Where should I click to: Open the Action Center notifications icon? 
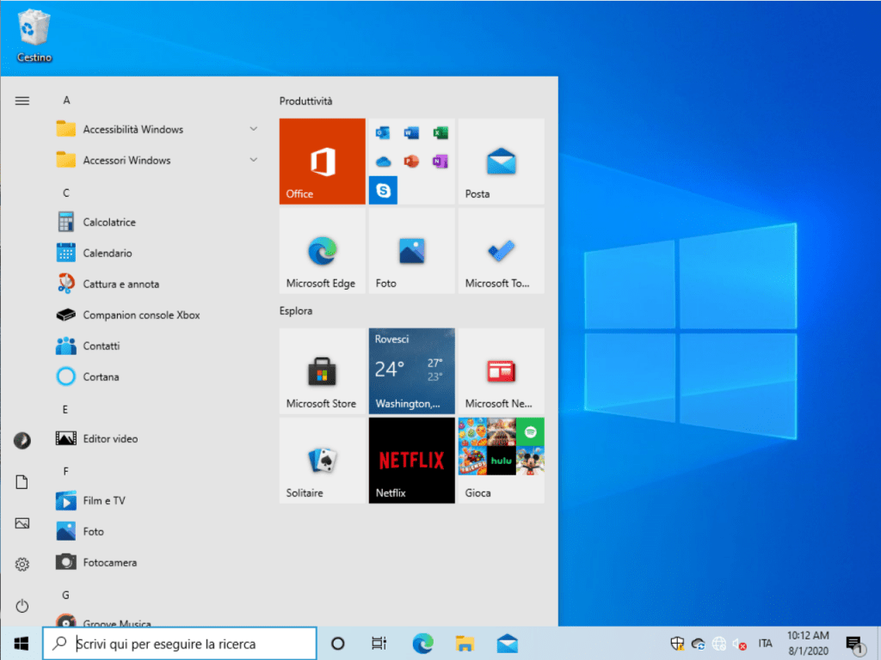coord(854,645)
